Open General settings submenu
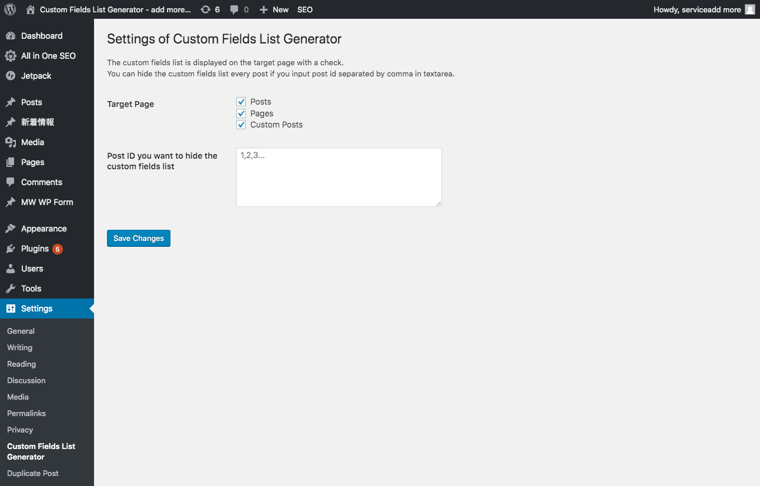Image resolution: width=760 pixels, height=486 pixels. (21, 331)
